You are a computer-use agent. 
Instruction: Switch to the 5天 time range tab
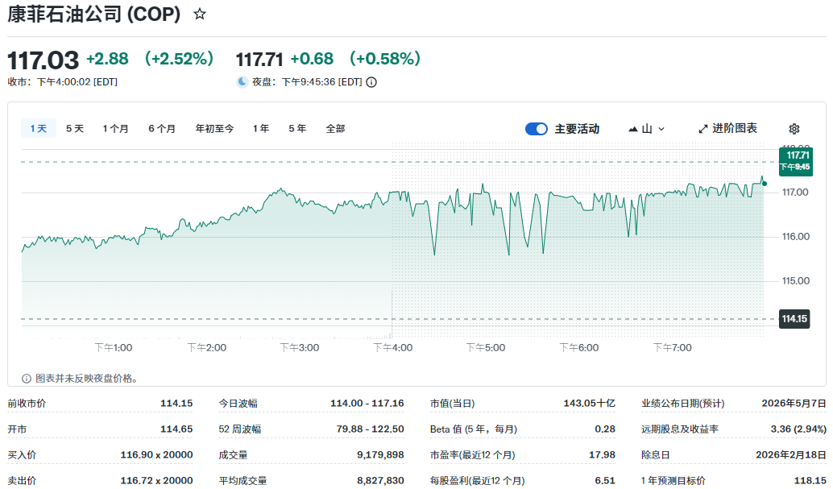coord(73,127)
